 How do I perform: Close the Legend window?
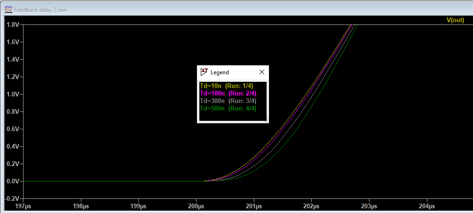[262, 72]
